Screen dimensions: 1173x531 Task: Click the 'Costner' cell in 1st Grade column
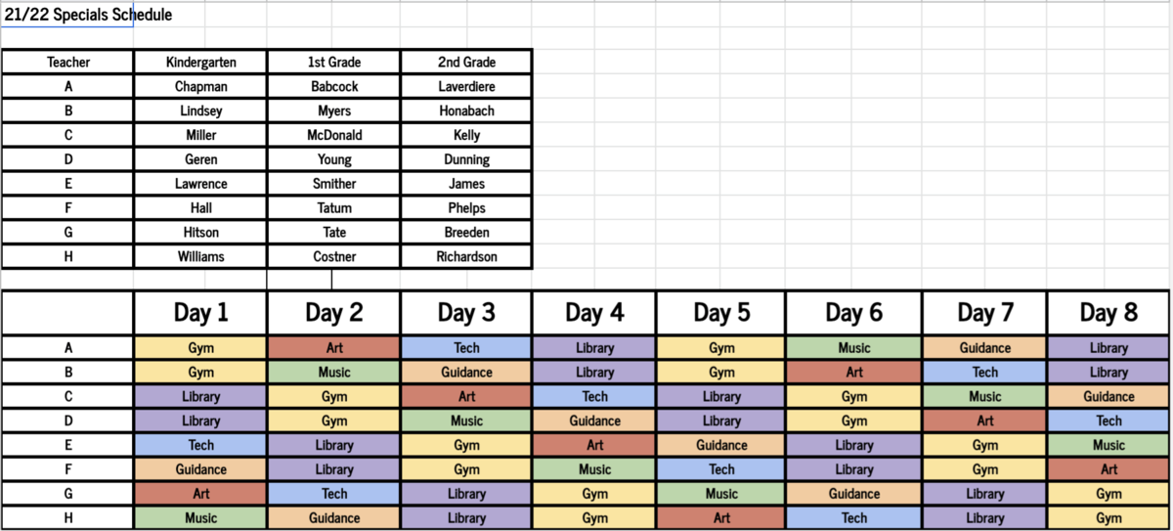[334, 257]
